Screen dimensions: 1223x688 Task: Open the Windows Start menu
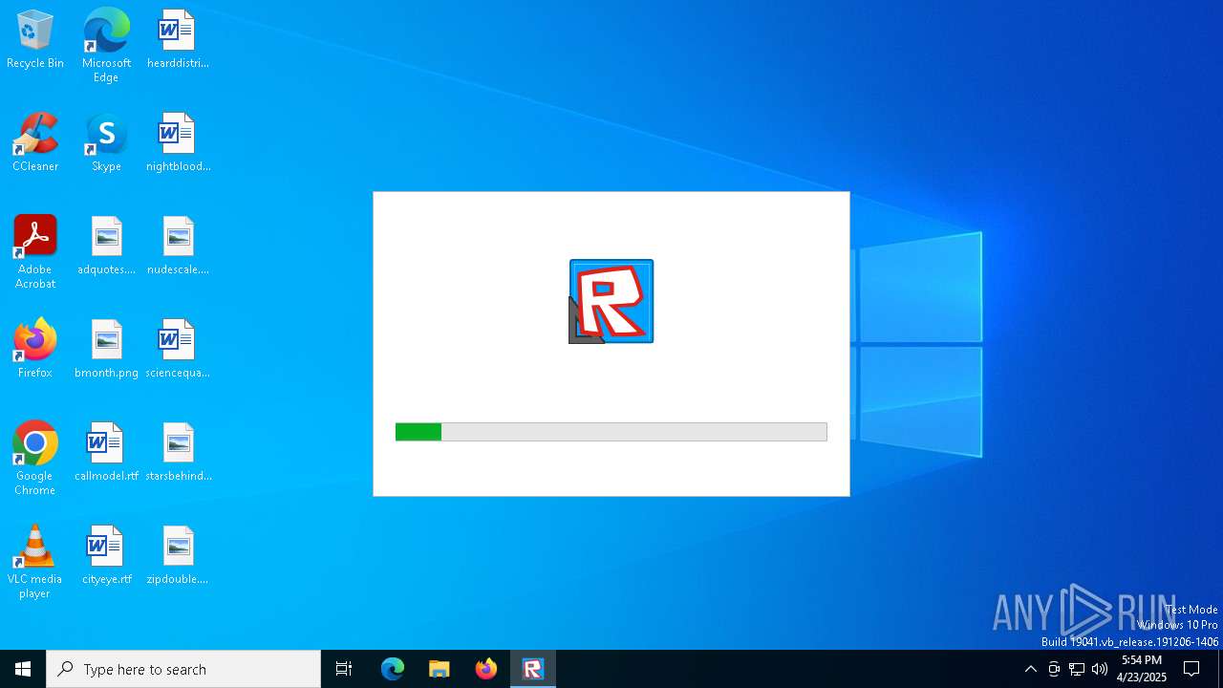pyautogui.click(x=23, y=669)
